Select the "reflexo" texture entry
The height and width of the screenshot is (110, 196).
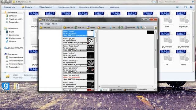pyautogui.click(x=78, y=55)
